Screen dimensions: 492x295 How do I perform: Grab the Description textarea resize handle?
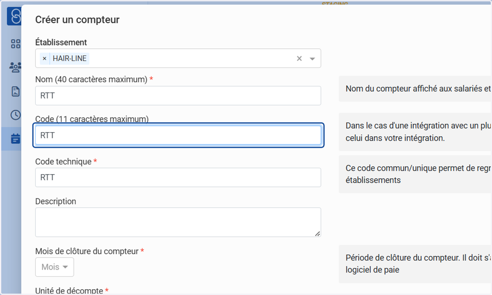pyautogui.click(x=317, y=234)
